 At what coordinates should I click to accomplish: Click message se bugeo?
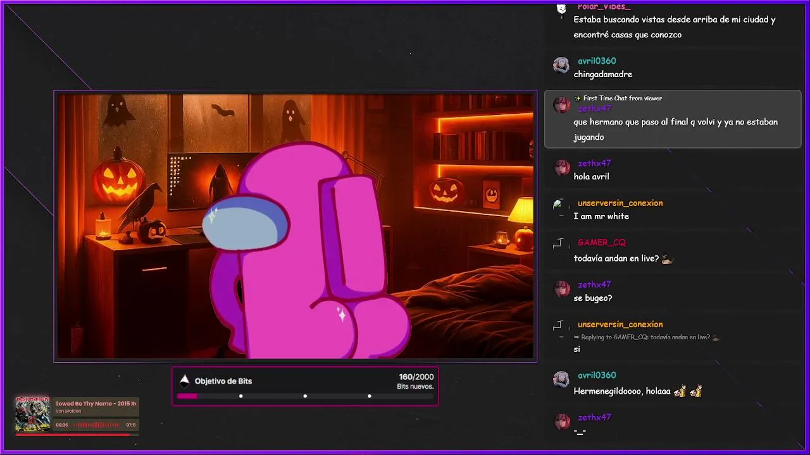[x=593, y=298]
